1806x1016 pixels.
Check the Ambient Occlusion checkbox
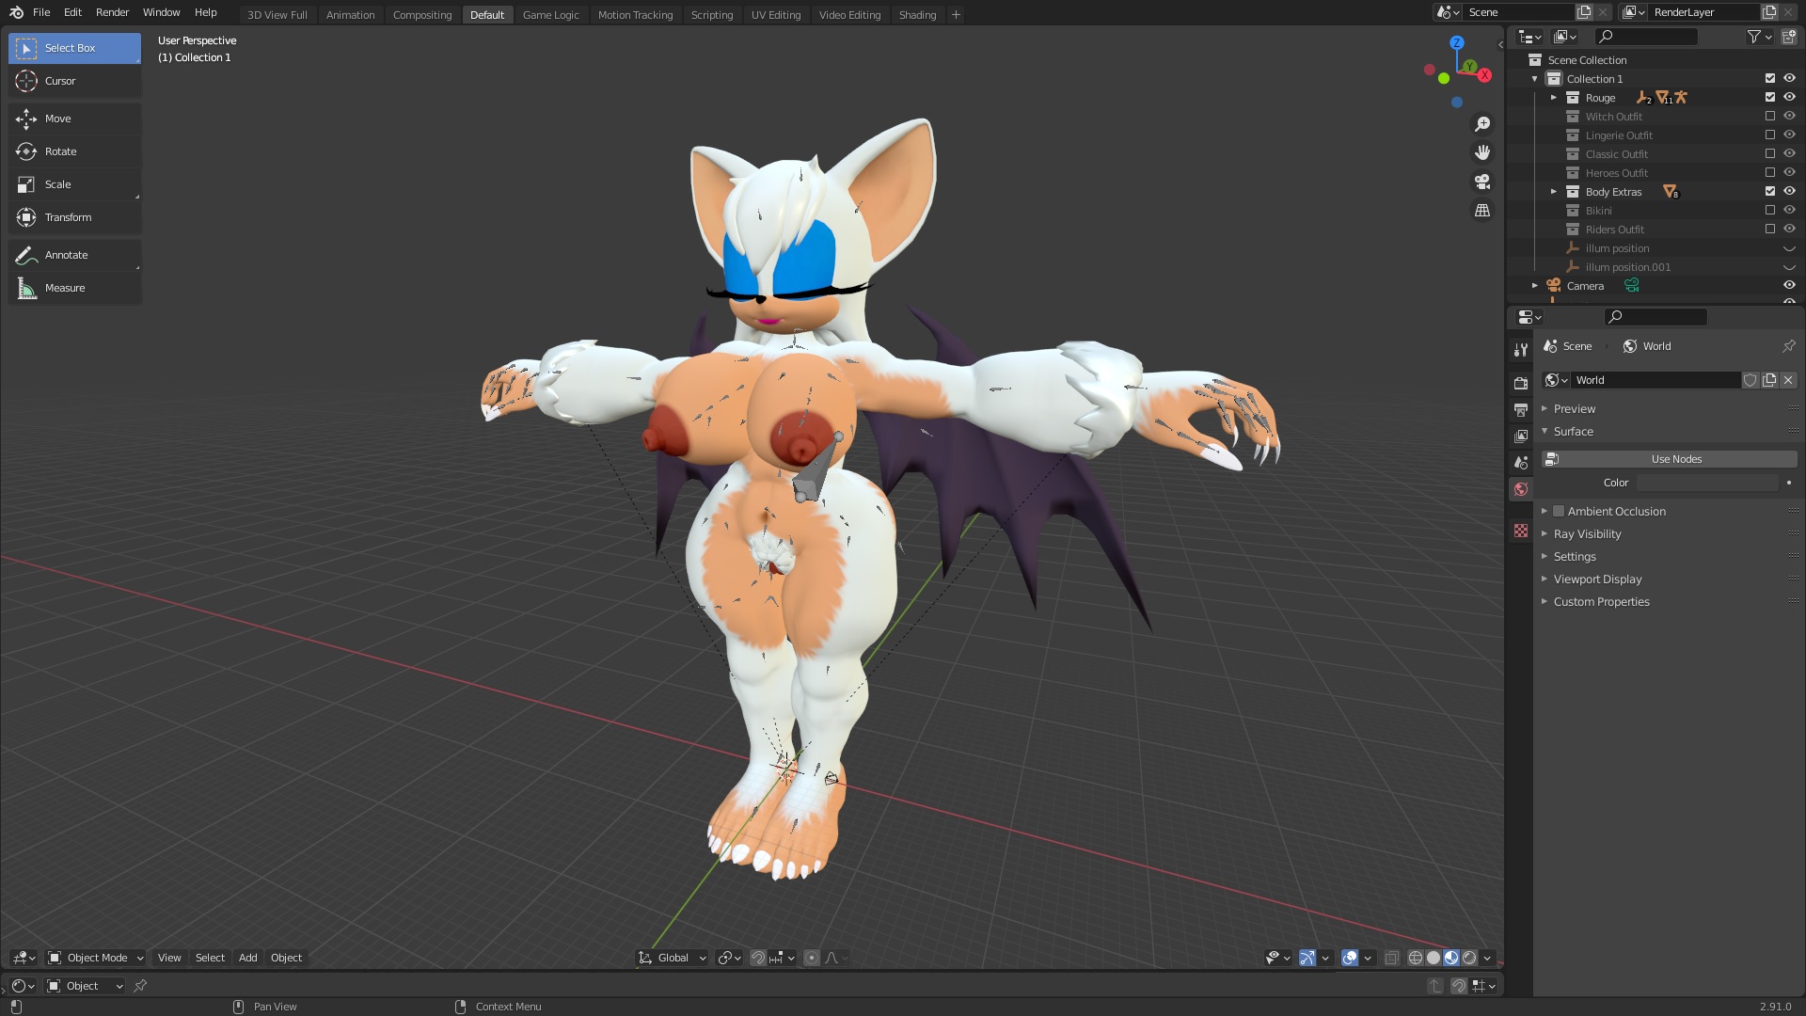tap(1559, 512)
